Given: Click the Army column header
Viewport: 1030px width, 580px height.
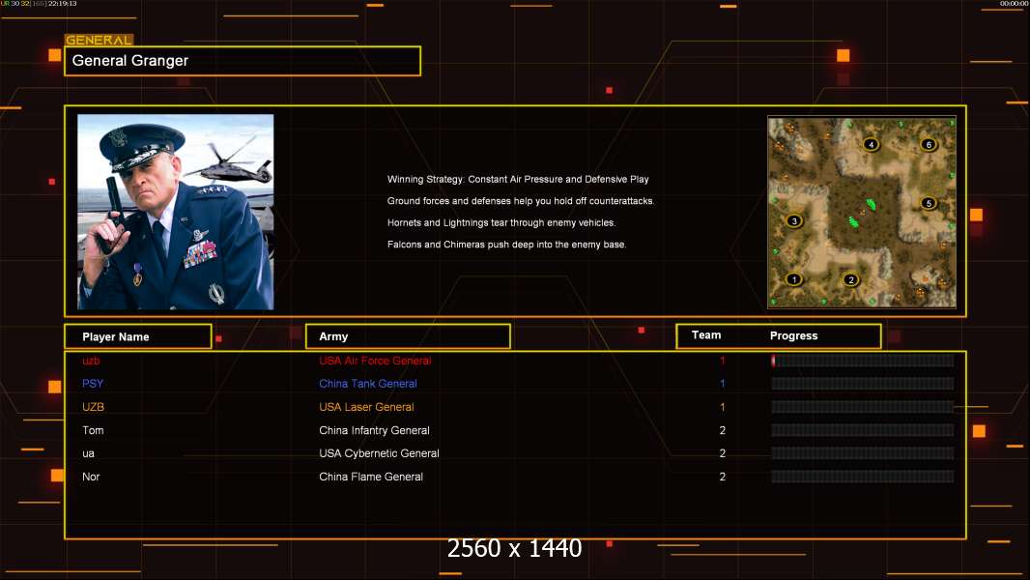Looking at the screenshot, I should (x=408, y=336).
